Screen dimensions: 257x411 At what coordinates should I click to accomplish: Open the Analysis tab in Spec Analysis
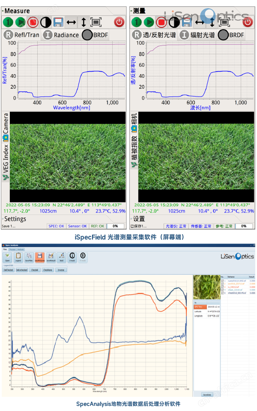(x=21, y=250)
